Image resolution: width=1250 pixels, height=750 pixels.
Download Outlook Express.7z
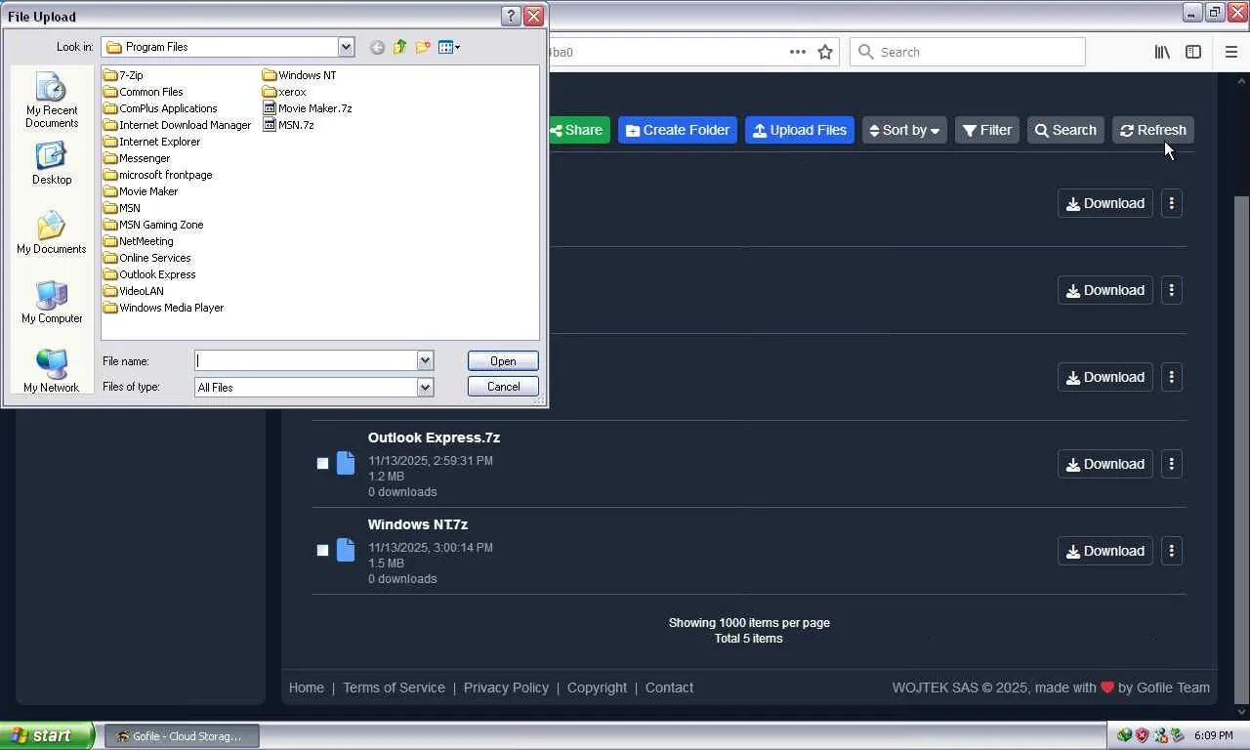(x=1105, y=464)
